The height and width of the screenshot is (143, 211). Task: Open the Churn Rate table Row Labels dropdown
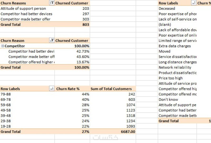(x=52, y=89)
